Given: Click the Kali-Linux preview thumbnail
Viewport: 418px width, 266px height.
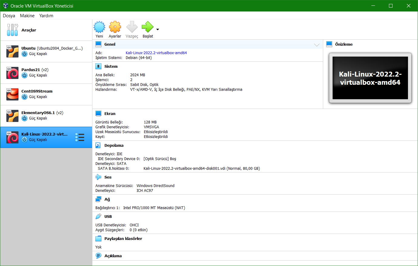Looking at the screenshot, I should pos(370,78).
